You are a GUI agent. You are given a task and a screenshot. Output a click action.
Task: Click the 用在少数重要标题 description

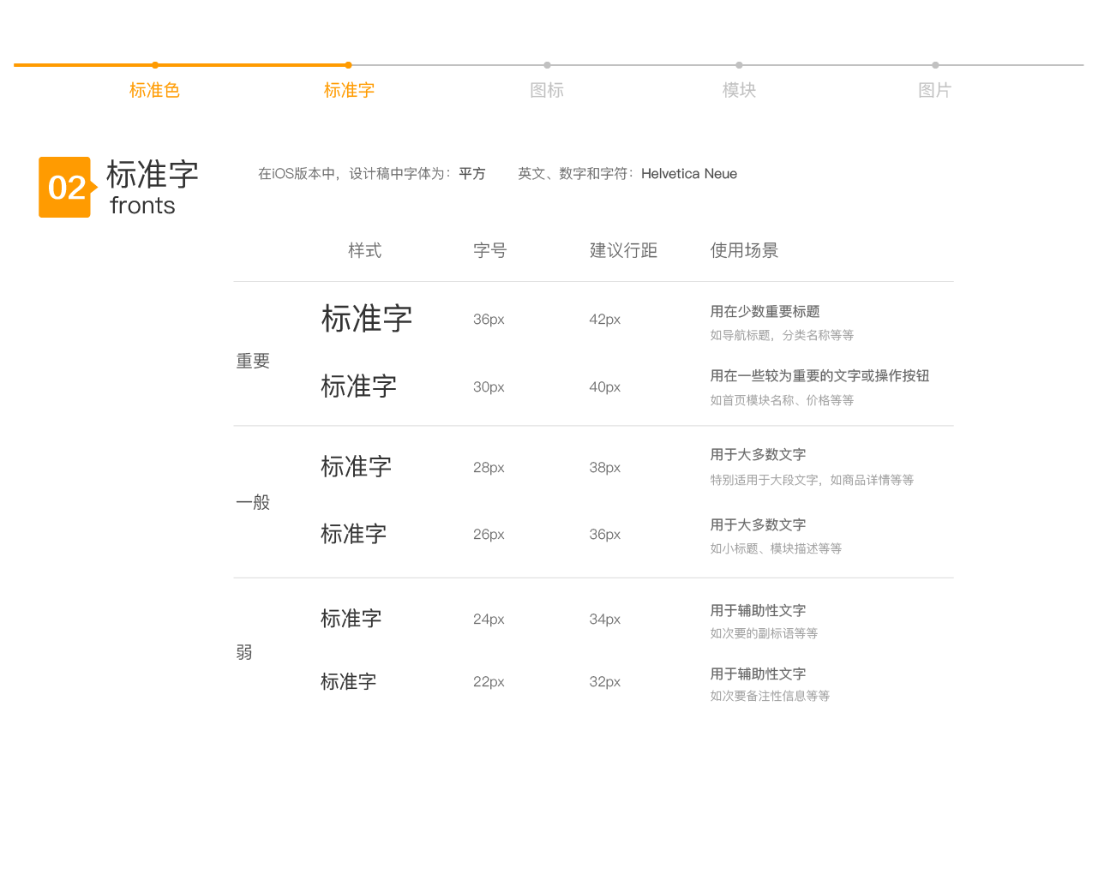(x=765, y=311)
